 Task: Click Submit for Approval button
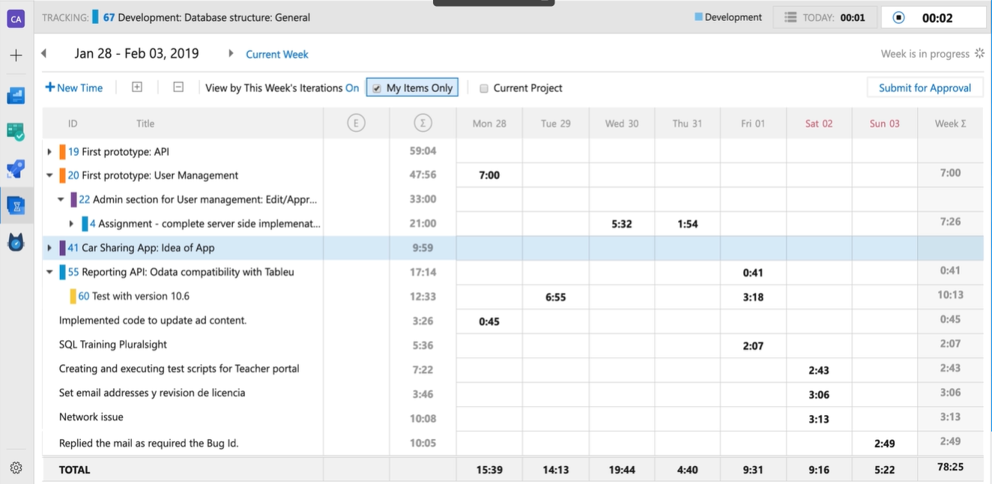point(925,88)
